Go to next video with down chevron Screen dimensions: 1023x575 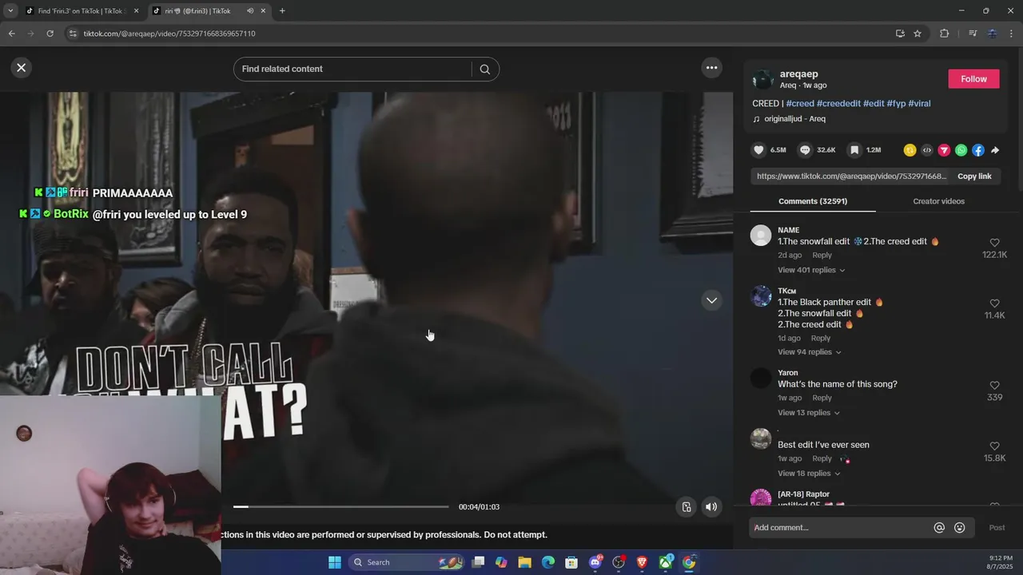711,300
